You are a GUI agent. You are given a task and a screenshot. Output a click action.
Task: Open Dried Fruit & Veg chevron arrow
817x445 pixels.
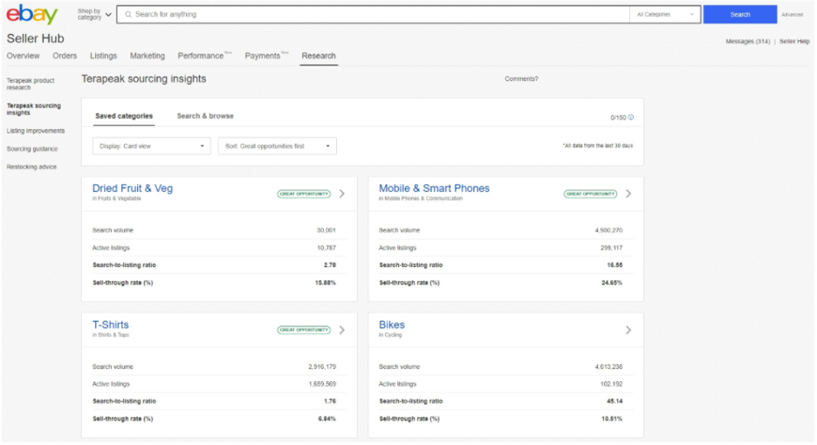342,194
